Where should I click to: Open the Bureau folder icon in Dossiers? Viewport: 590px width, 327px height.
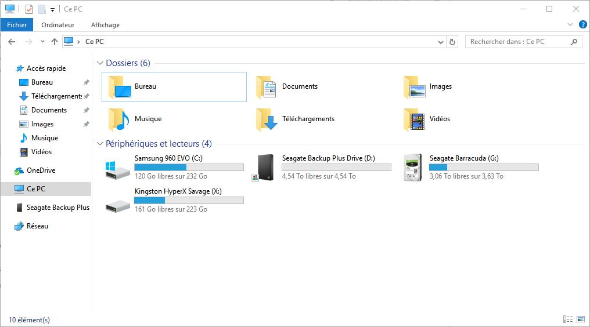120,87
